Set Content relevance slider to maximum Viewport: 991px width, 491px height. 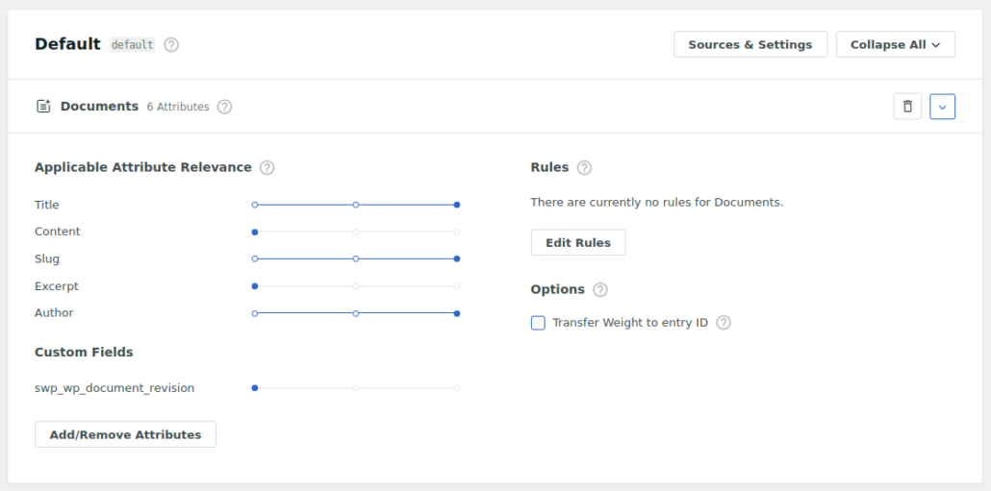click(457, 232)
